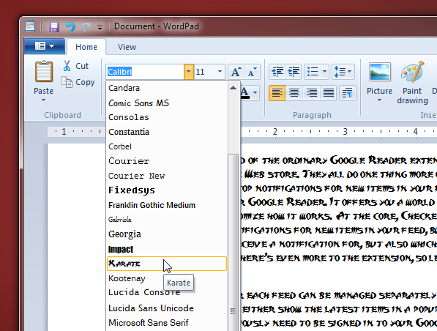Redo the last undone action
The width and height of the screenshot is (437, 331).
pyautogui.click(x=86, y=27)
